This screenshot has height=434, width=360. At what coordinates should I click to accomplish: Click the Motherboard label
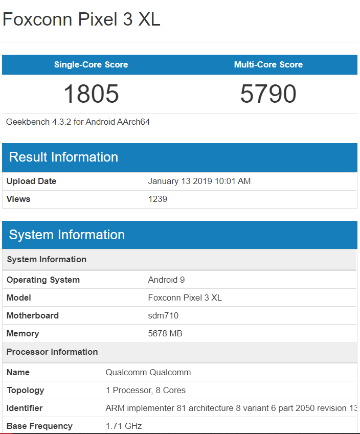click(x=32, y=315)
